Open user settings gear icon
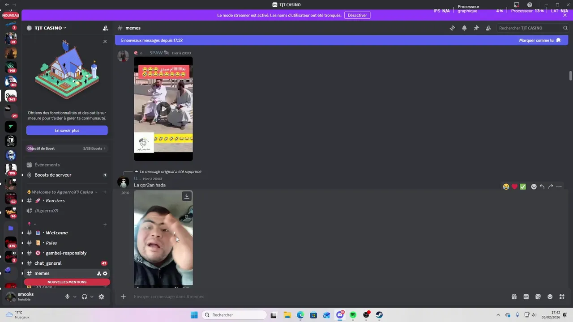 click(101, 297)
